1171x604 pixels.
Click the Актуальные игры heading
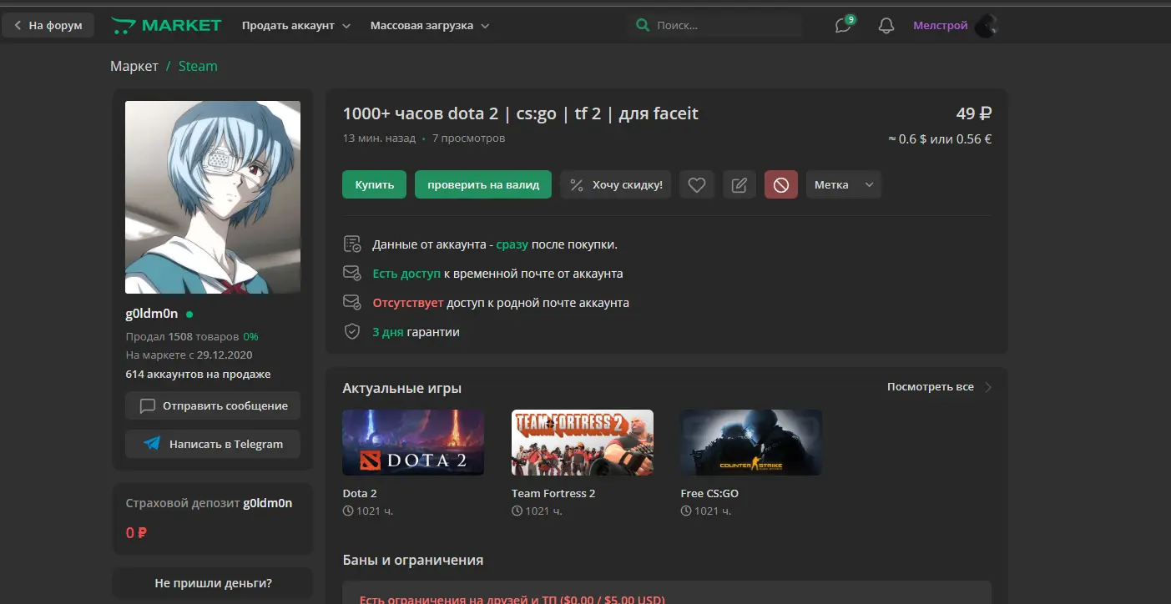tap(402, 388)
